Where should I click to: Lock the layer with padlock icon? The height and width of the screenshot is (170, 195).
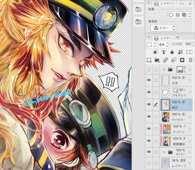tap(172, 52)
